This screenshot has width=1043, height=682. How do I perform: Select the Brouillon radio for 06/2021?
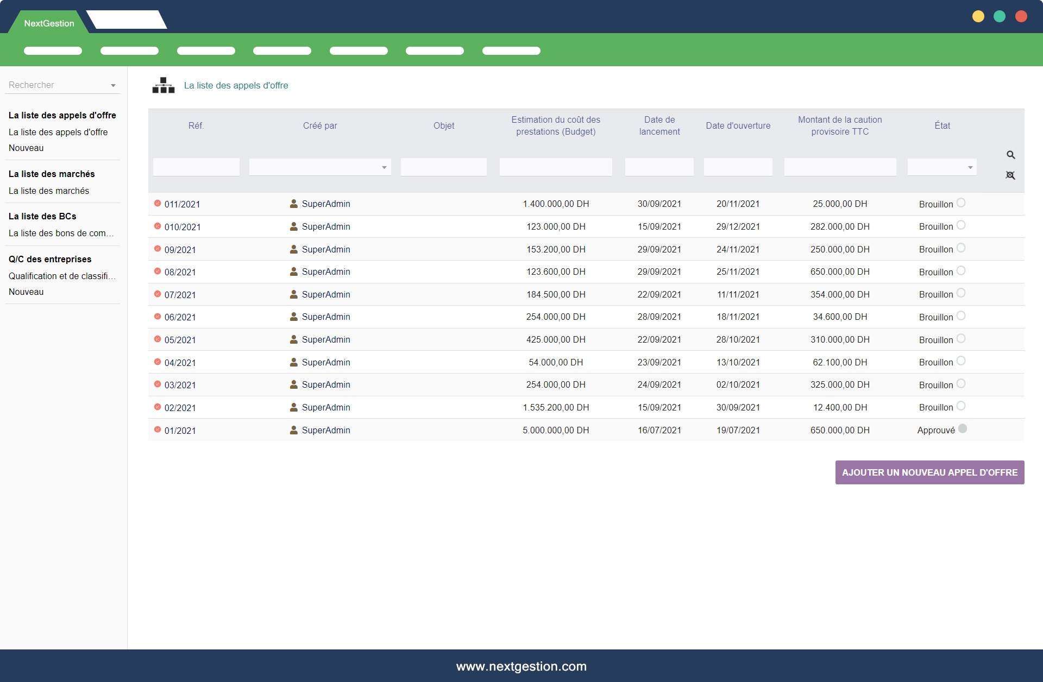961,316
